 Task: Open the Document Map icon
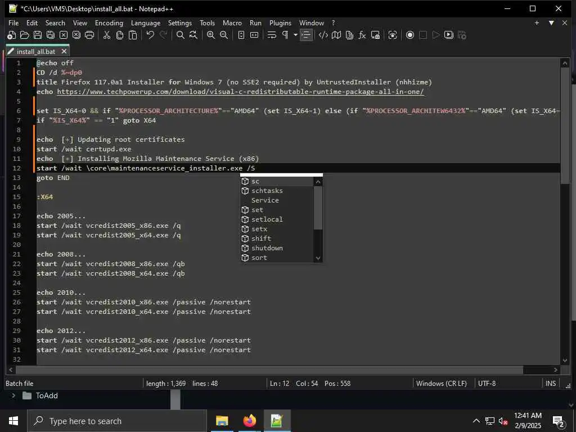coord(336,35)
